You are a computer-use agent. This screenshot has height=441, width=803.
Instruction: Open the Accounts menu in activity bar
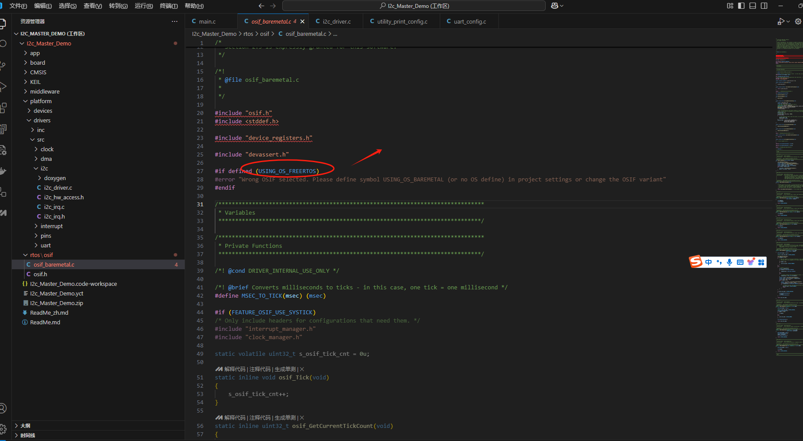point(3,408)
